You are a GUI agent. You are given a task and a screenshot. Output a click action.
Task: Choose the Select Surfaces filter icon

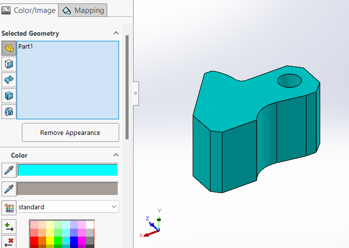pyautogui.click(x=8, y=80)
